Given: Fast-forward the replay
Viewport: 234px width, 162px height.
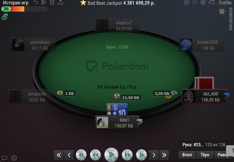Looking at the screenshot, I should [x=127, y=155].
